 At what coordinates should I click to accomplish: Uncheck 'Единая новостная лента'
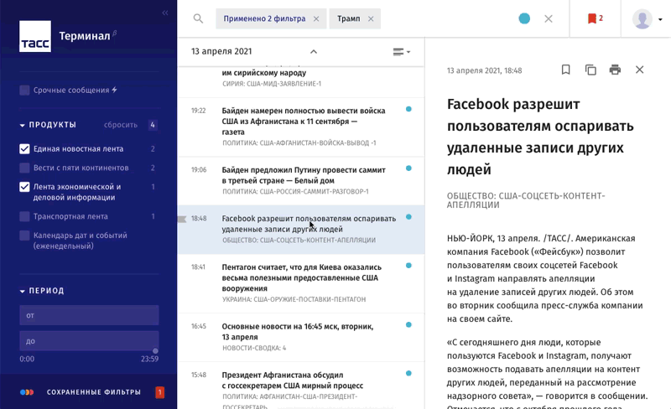click(x=24, y=149)
